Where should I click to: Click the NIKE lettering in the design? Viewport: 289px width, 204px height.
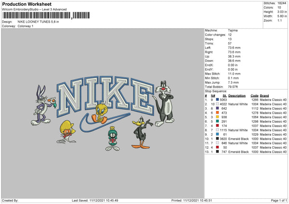tap(105, 96)
